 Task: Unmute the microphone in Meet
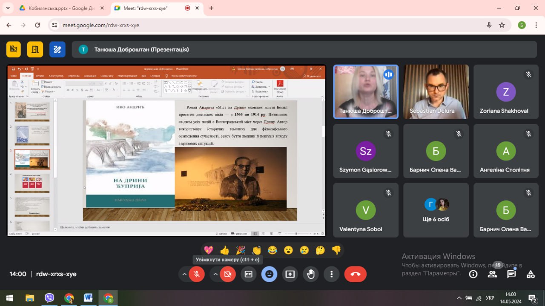pos(197,275)
